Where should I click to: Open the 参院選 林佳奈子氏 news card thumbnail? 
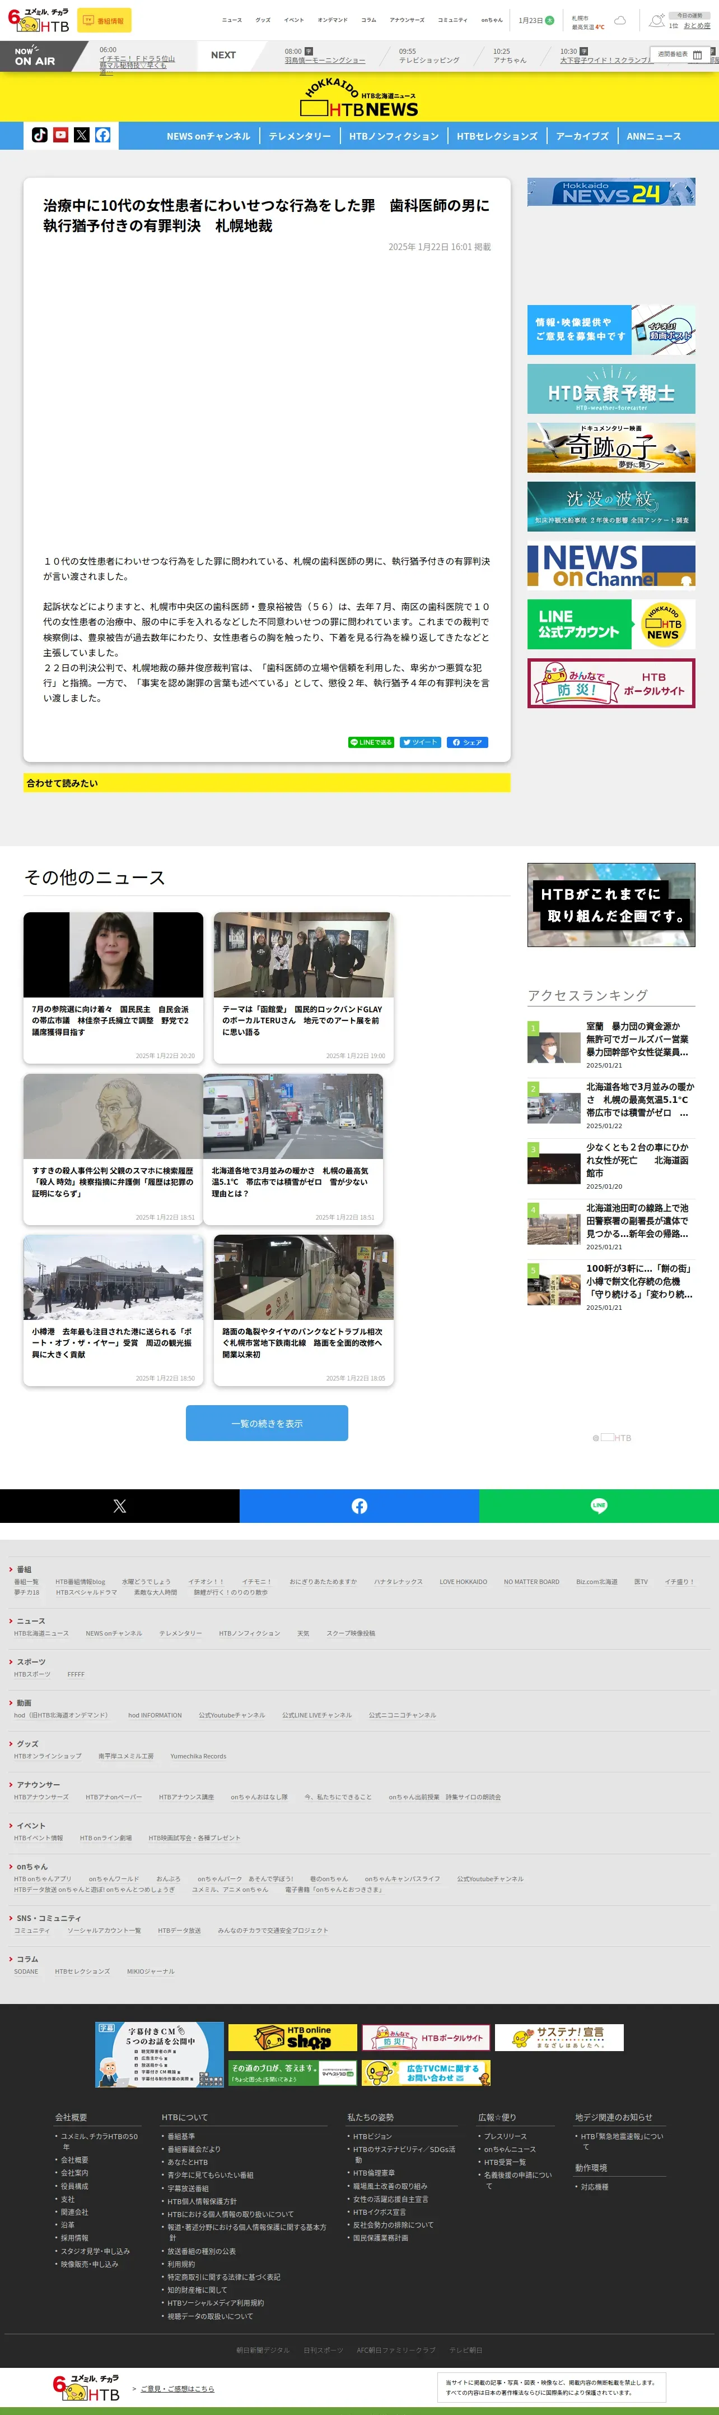[x=113, y=954]
